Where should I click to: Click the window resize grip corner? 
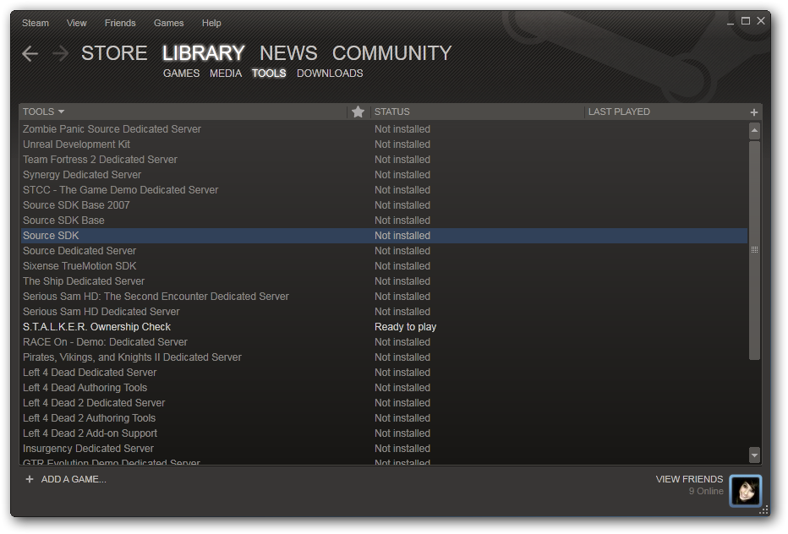pos(764,509)
